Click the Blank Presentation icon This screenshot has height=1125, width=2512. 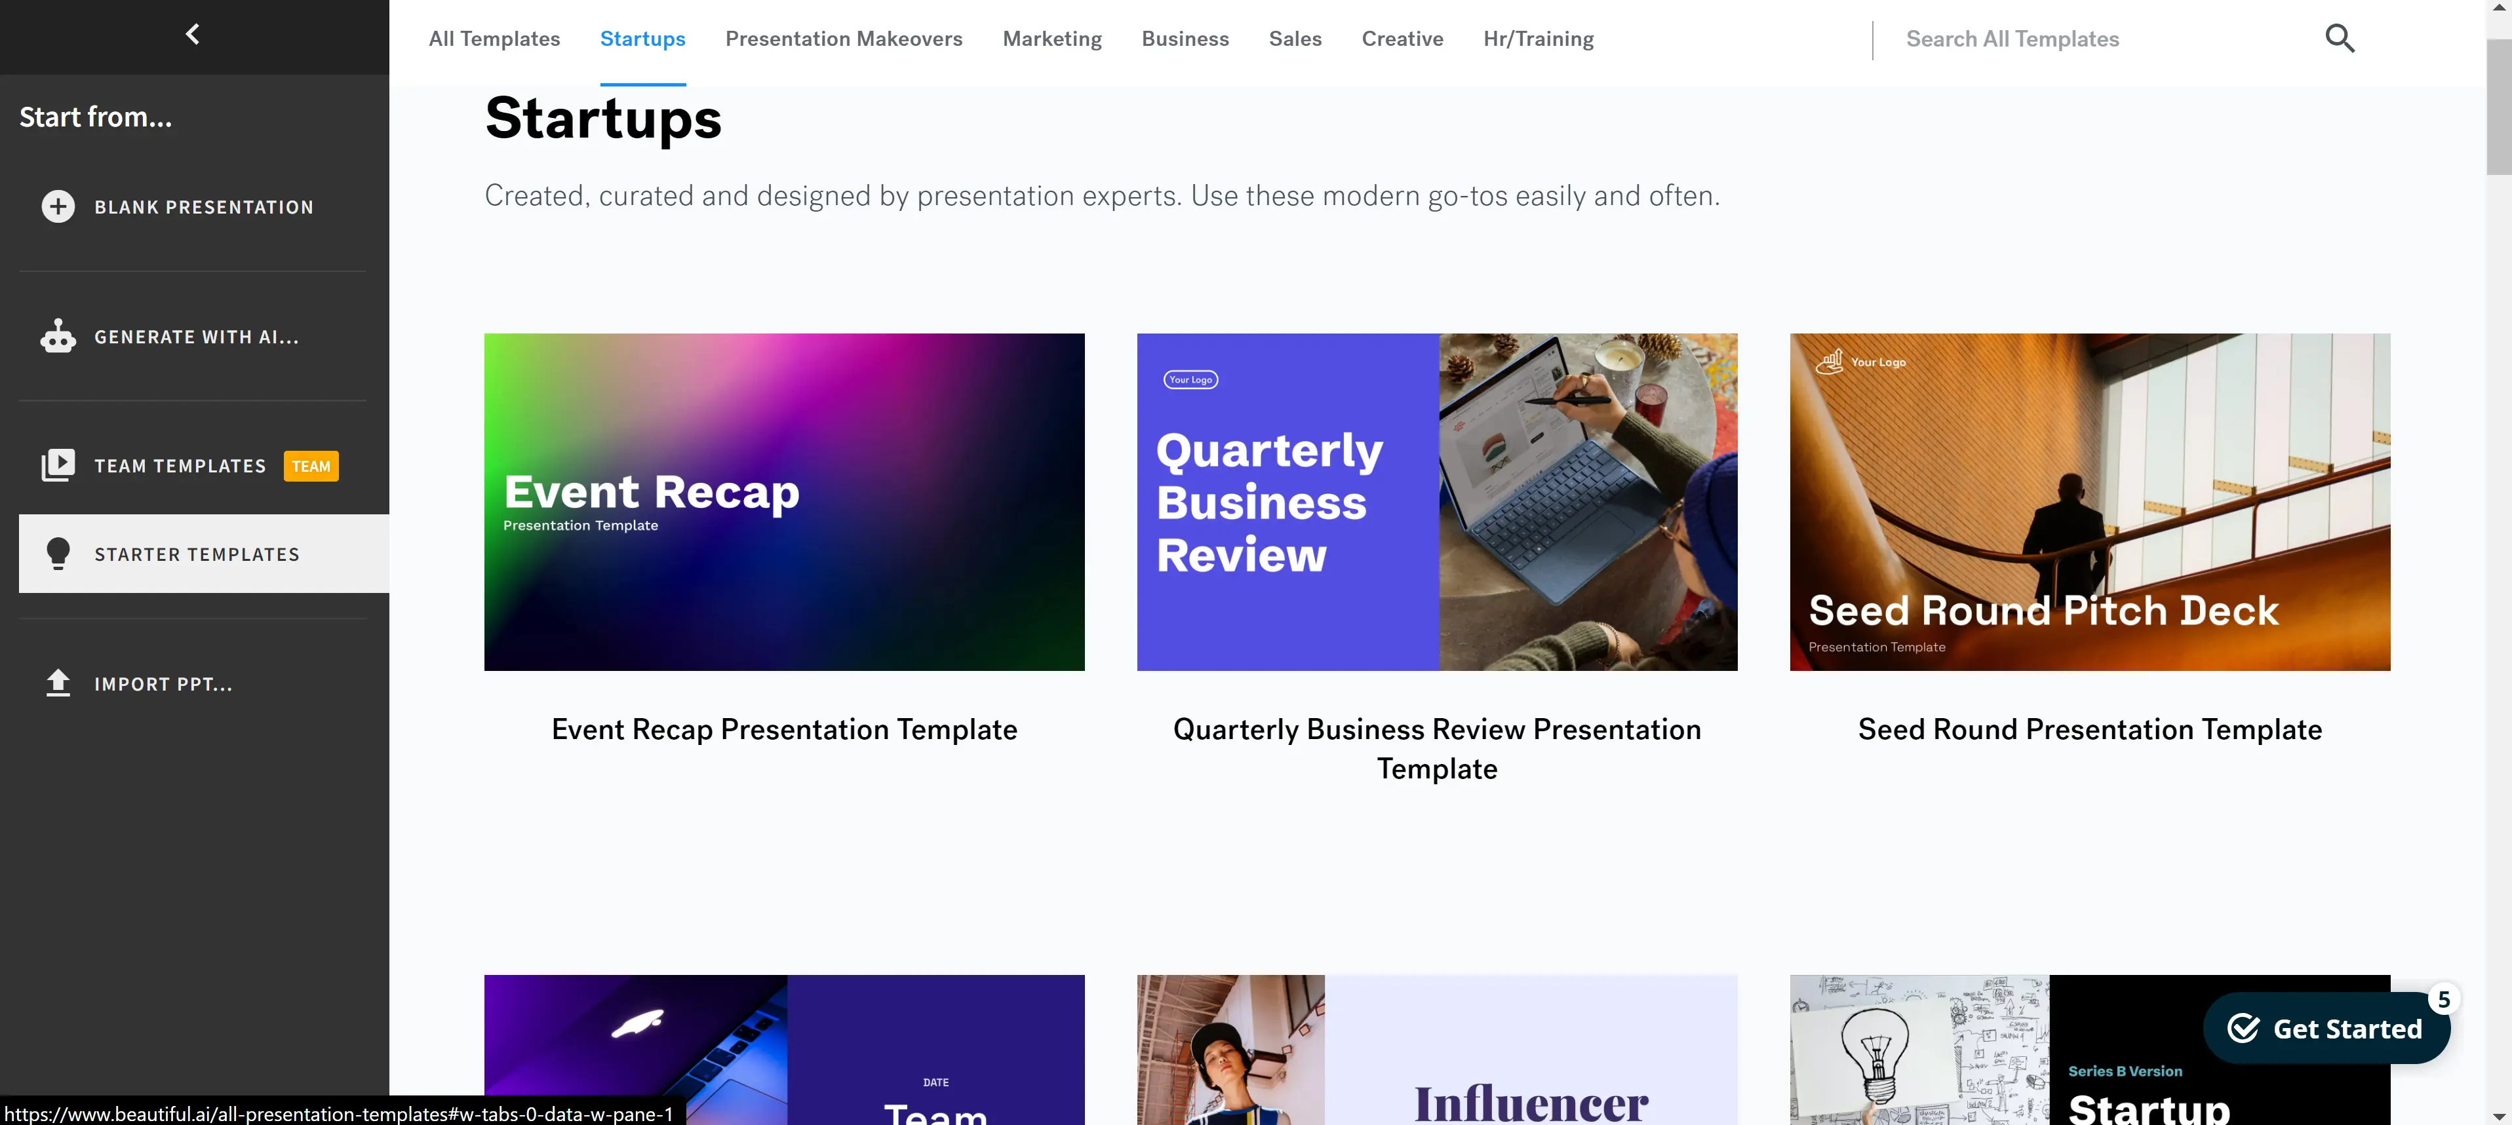(x=58, y=205)
